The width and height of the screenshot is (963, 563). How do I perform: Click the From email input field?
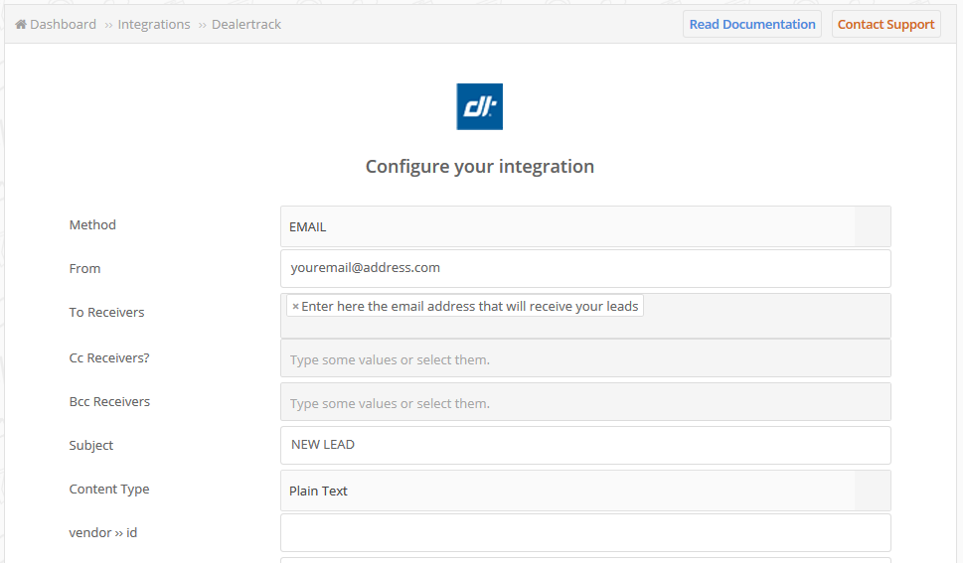tap(586, 268)
